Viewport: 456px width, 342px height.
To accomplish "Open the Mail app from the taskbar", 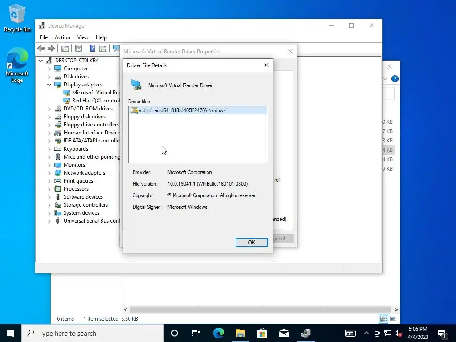I will [x=284, y=333].
